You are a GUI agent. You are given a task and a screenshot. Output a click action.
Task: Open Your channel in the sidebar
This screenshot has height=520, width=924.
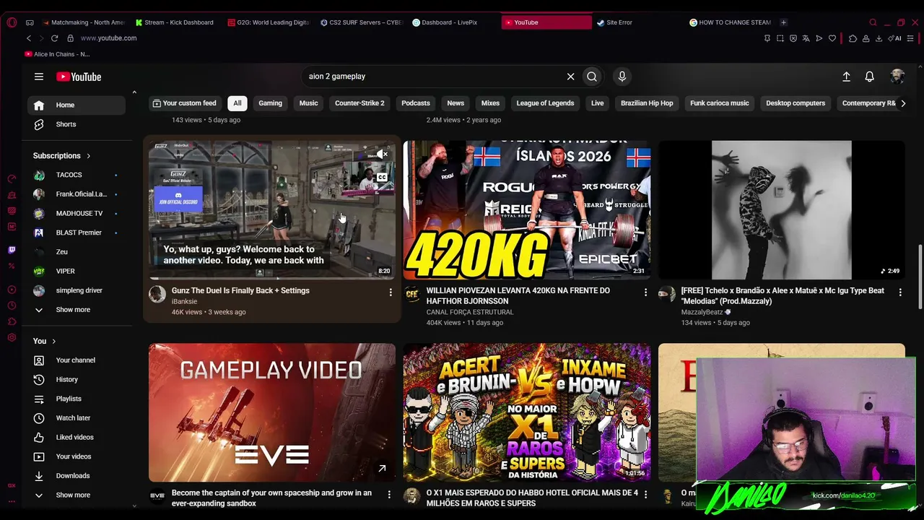pos(77,360)
